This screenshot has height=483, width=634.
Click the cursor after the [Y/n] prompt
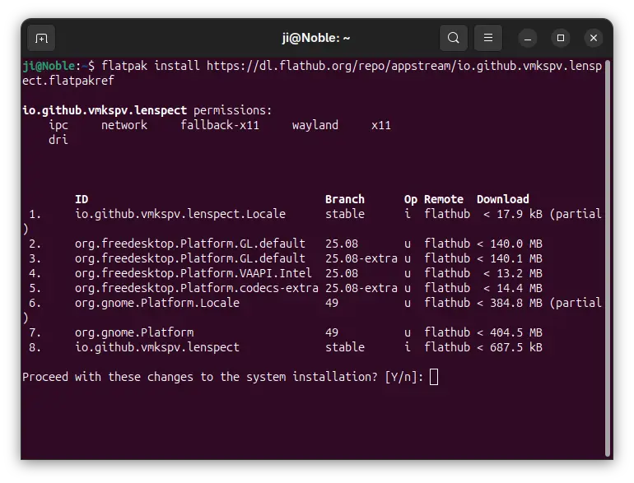[x=434, y=377]
